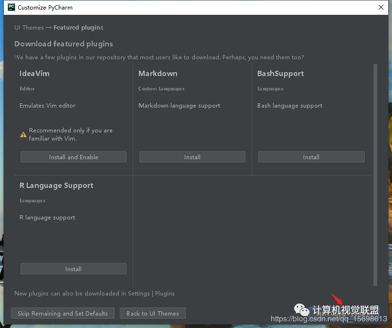Install the R Language Support plugin
The image size is (392, 328).
click(x=74, y=269)
